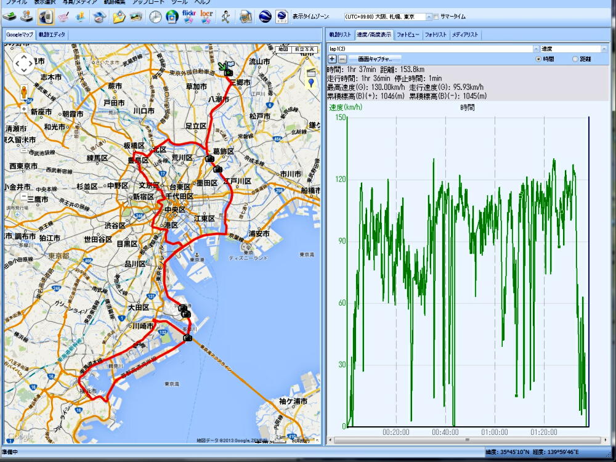
Task: Click the graph horizontal scrollbar
Action: 466,440
